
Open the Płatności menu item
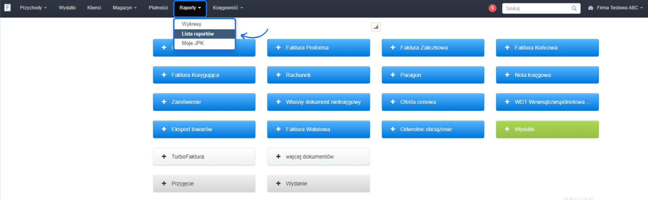(158, 8)
